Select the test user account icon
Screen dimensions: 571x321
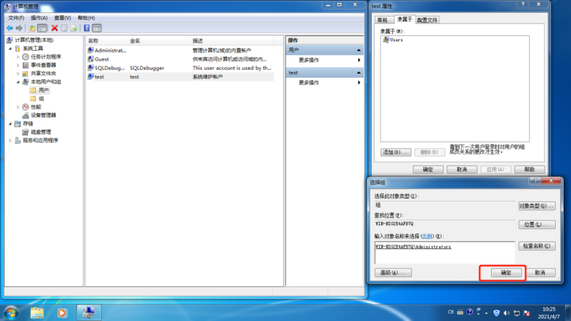(x=91, y=77)
